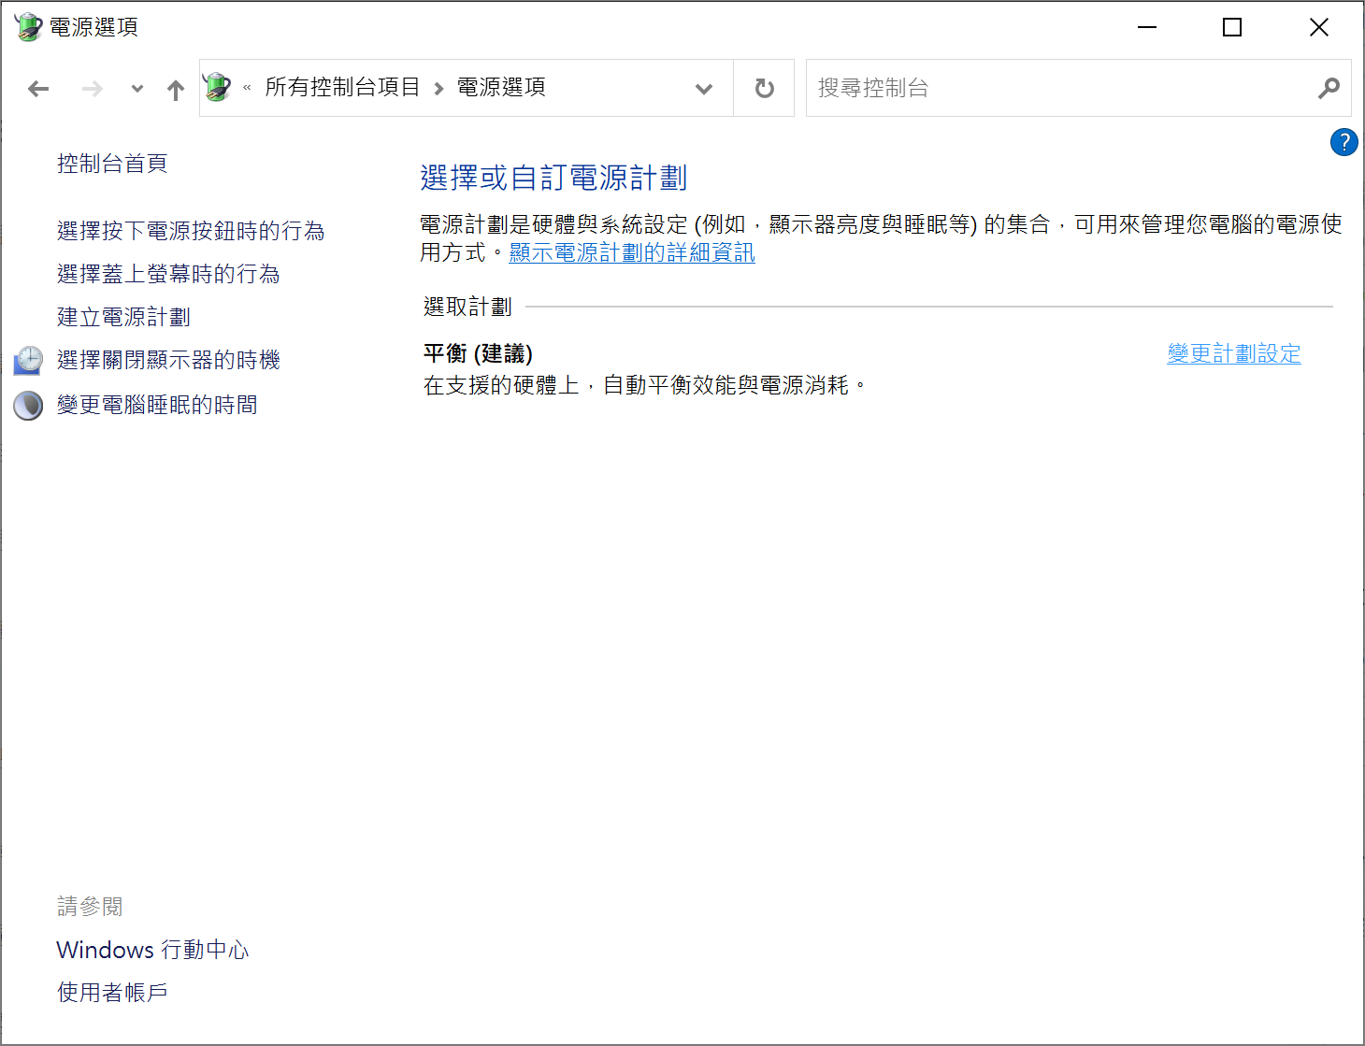Click the 選擇或自訂電源計劃 heading
The height and width of the screenshot is (1046, 1365).
(x=553, y=178)
